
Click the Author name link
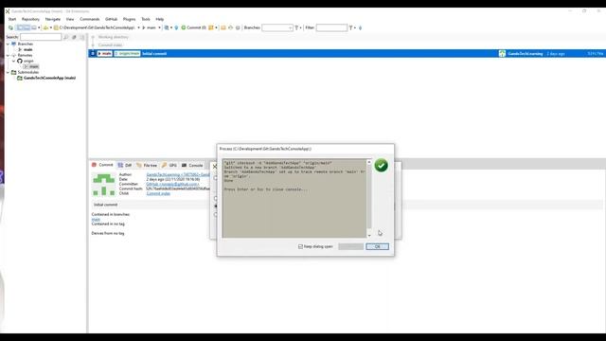point(178,174)
